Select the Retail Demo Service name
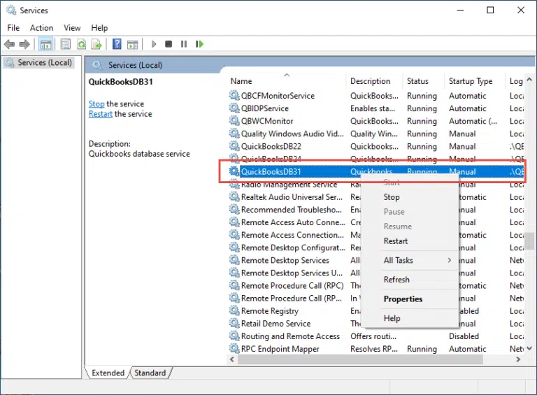This screenshot has height=395, width=537. (x=275, y=324)
